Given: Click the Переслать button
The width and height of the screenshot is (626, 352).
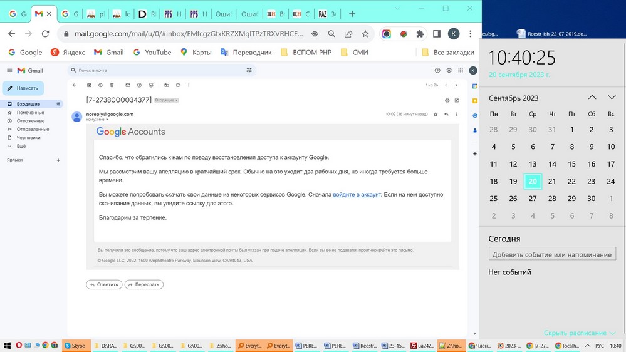Looking at the screenshot, I should tap(143, 284).
